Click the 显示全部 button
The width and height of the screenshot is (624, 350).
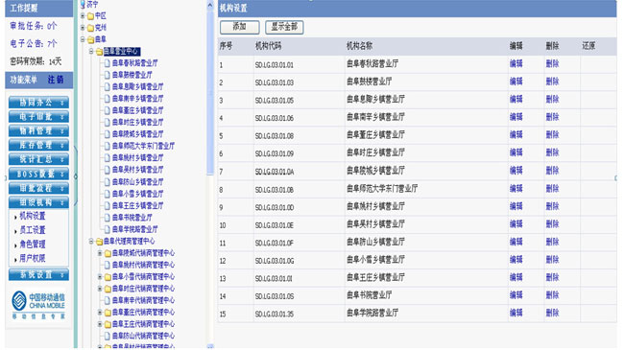click(x=284, y=27)
